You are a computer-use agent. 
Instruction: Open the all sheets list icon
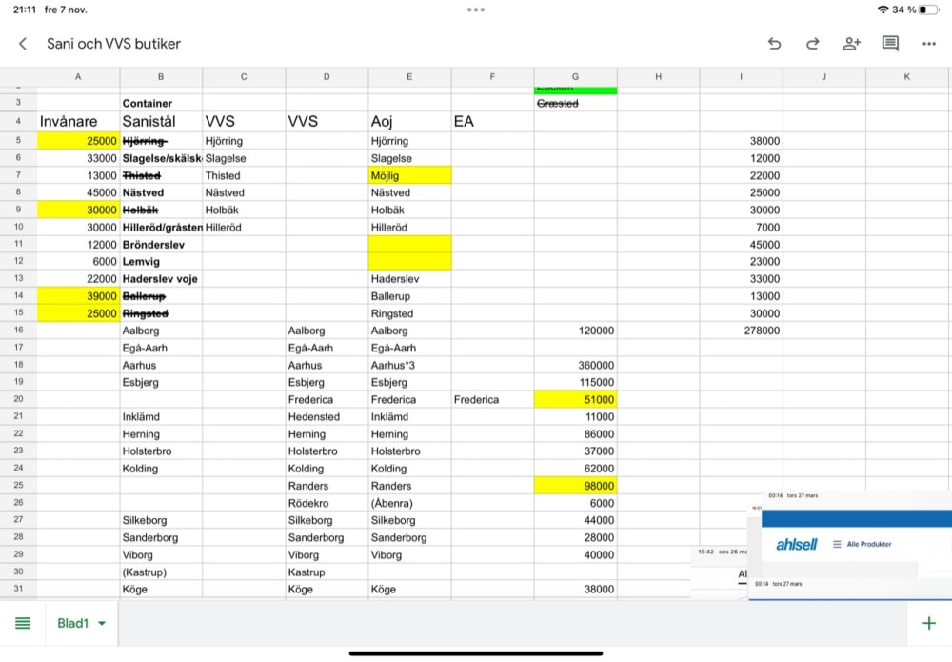point(23,623)
